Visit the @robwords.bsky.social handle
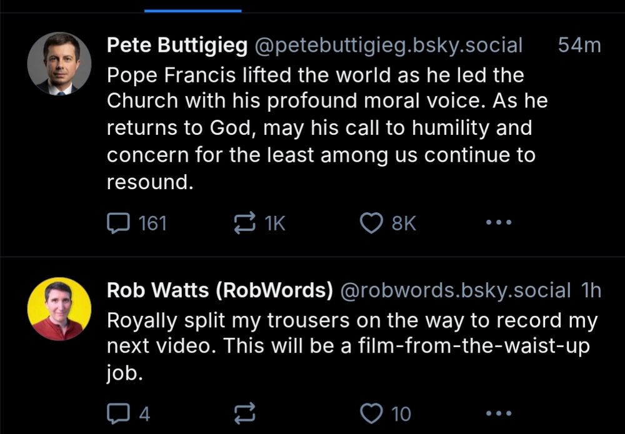Image resolution: width=625 pixels, height=434 pixels. [455, 290]
